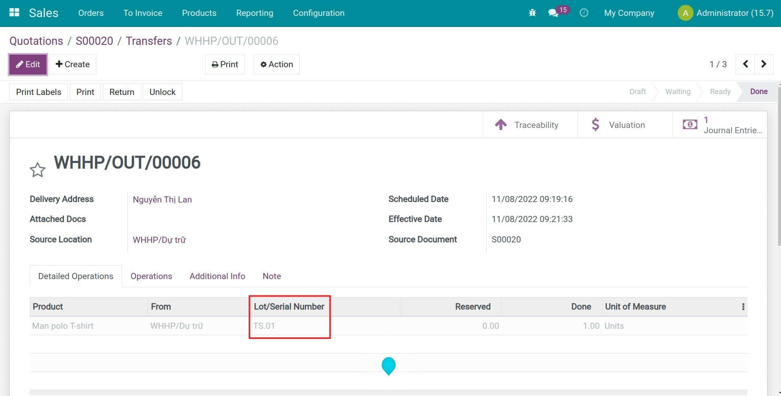Switch to the Operations tab
Viewport: 781px width, 396px height.
(151, 276)
